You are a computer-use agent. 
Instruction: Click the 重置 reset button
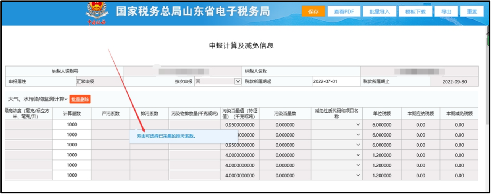(472, 11)
